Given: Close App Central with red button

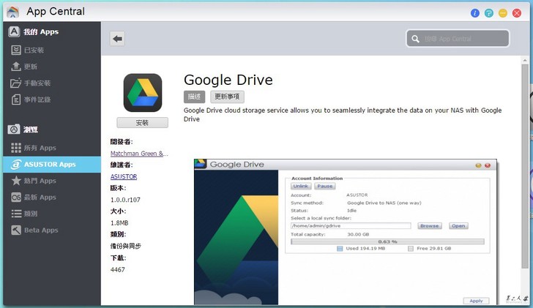Looking at the screenshot, I should (x=517, y=13).
